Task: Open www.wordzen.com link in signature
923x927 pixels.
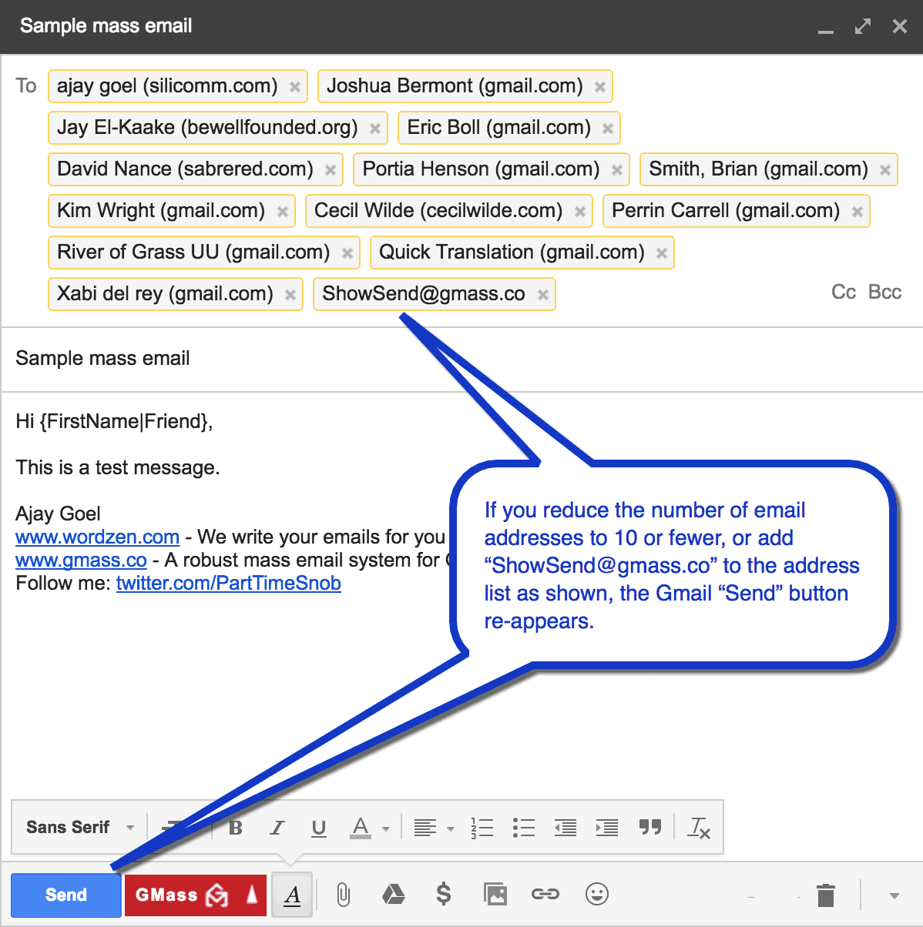Action: (x=97, y=537)
